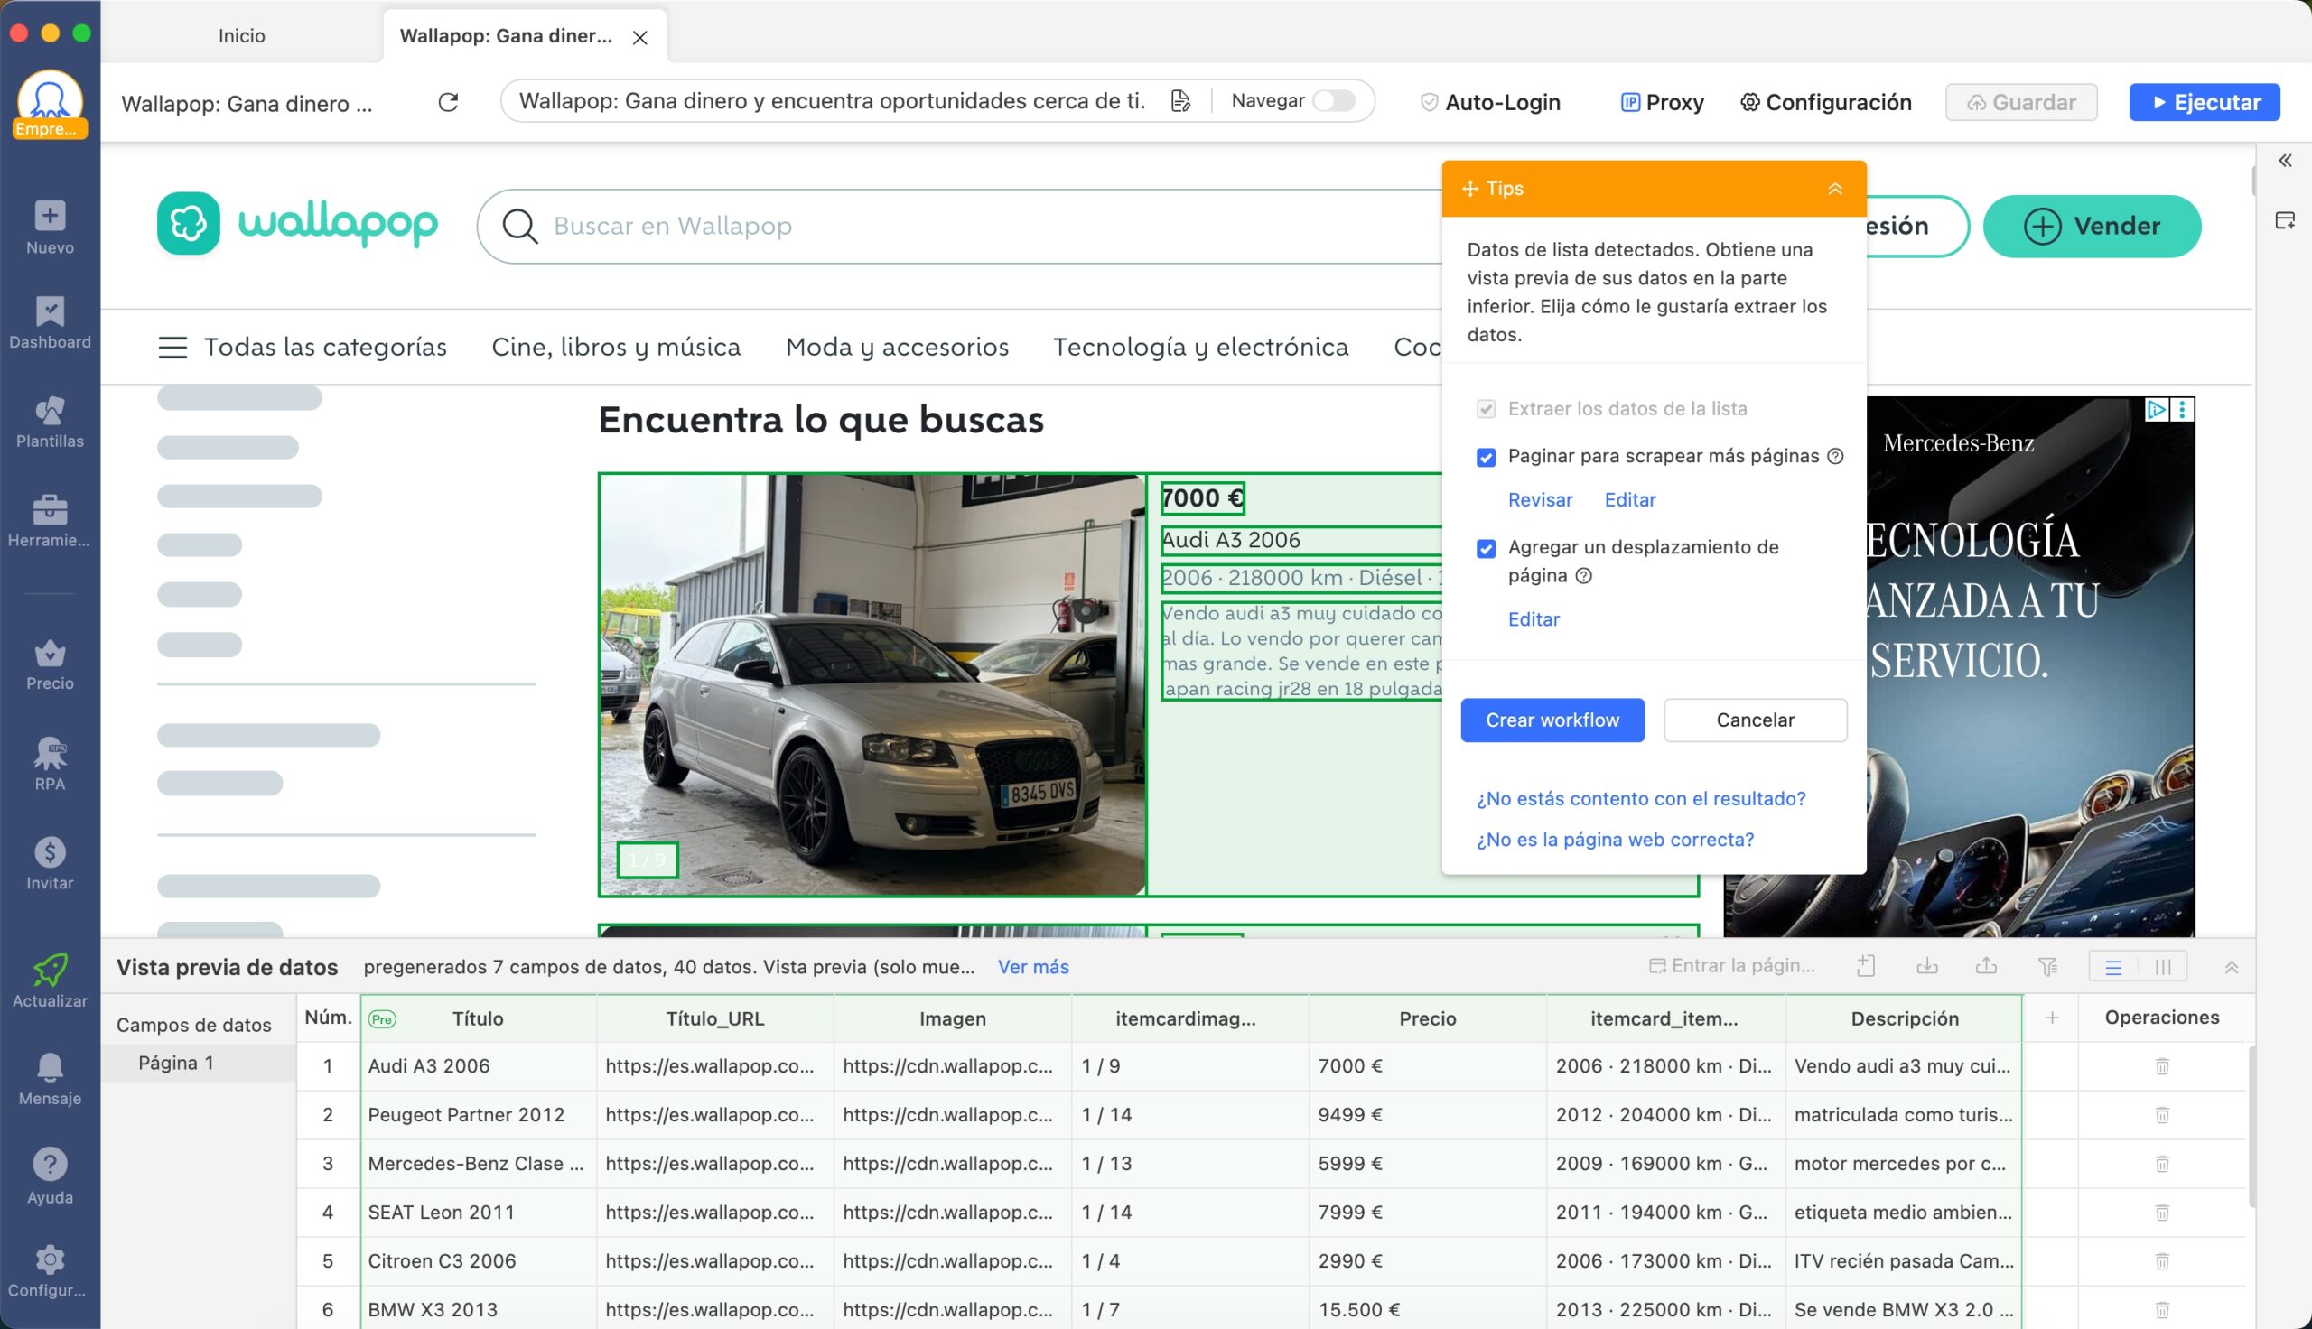Switch to column view layout icon
The image size is (2312, 1329).
pos(2162,967)
